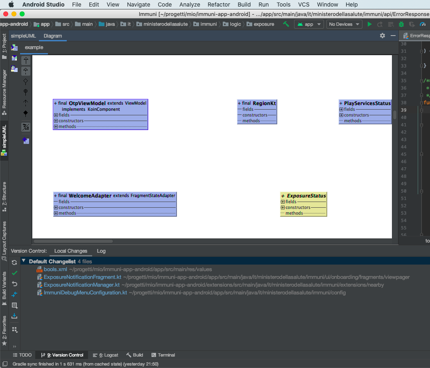Open simpleUML panel gear settings

point(382,36)
